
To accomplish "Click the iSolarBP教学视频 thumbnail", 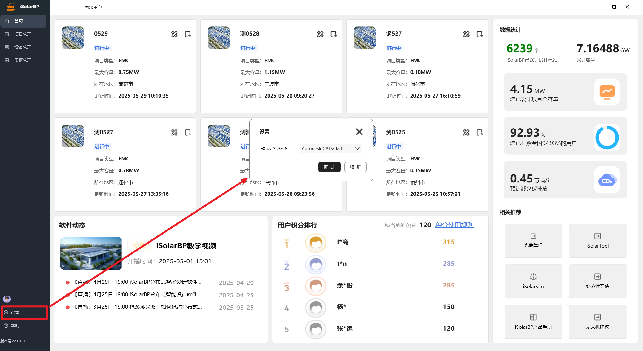I will pos(91,253).
